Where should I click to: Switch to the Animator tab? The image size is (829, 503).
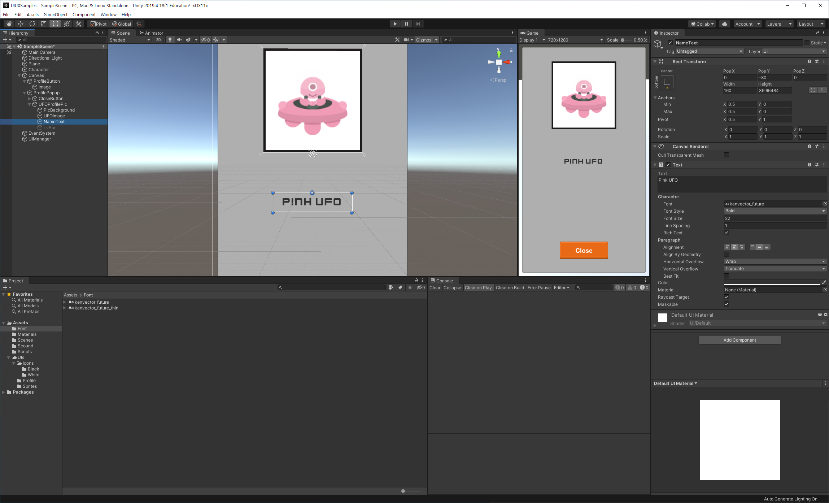(151, 33)
